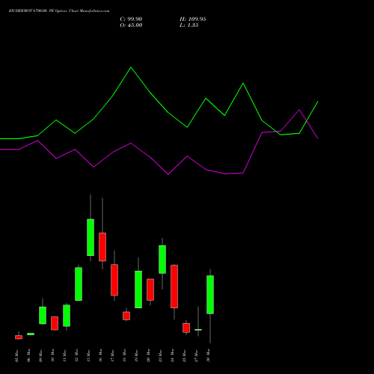Select the open value O: 45.00

pyautogui.click(x=131, y=25)
